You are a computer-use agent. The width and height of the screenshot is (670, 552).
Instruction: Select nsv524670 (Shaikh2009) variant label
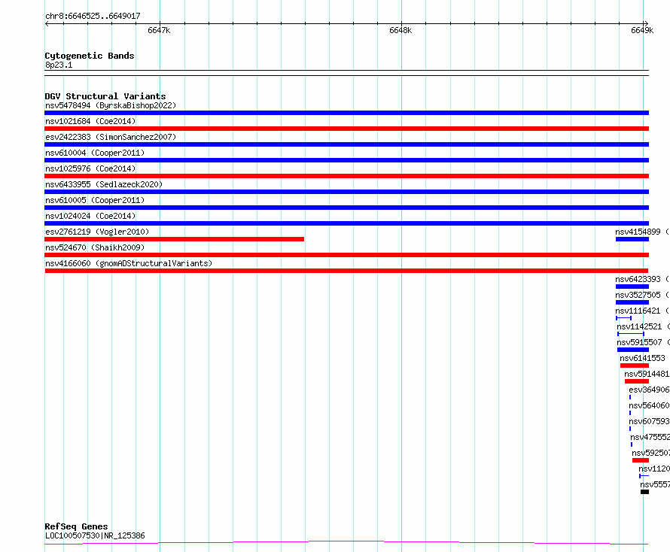pos(95,247)
